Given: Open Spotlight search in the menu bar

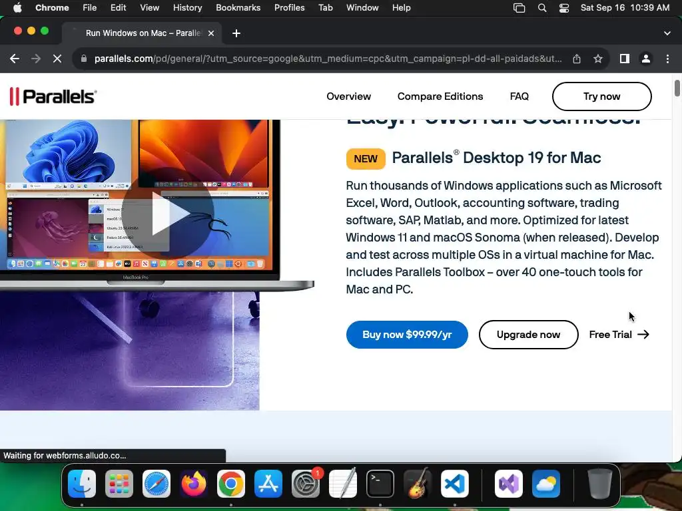Looking at the screenshot, I should (x=542, y=8).
